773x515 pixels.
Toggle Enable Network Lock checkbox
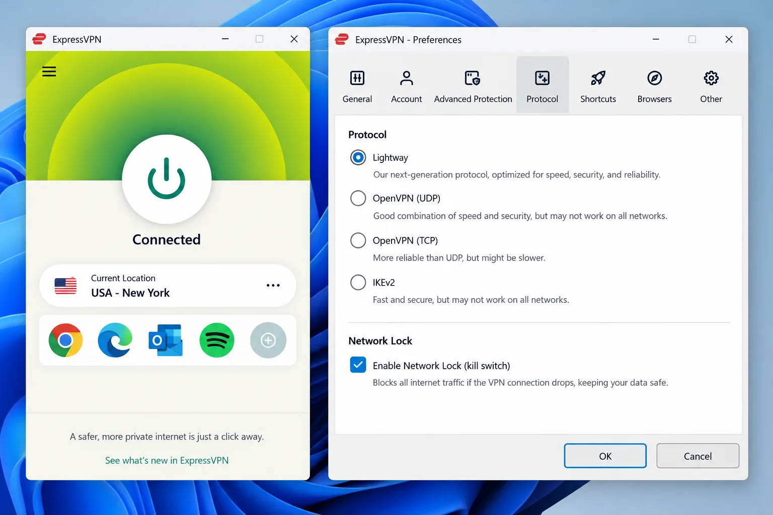click(x=358, y=365)
